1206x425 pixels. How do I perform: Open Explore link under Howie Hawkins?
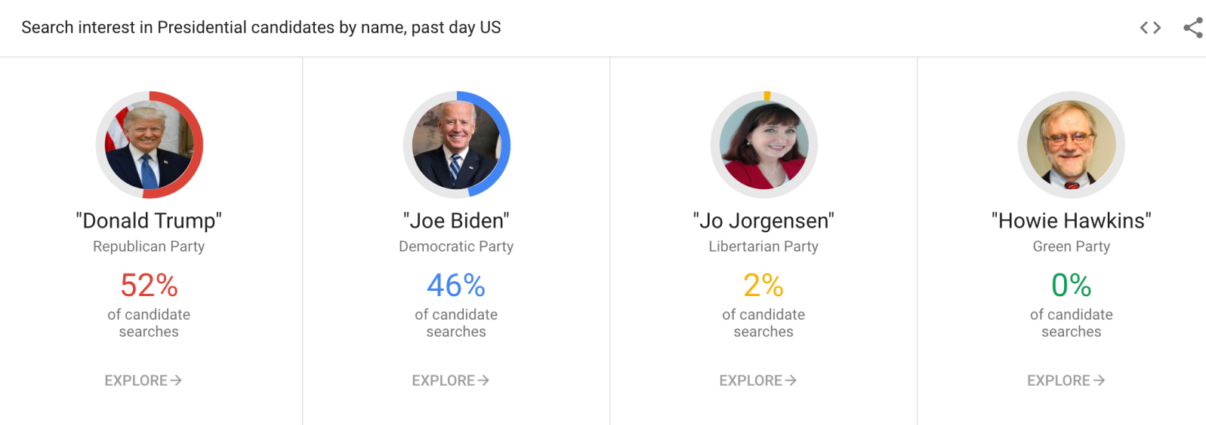point(1066,381)
